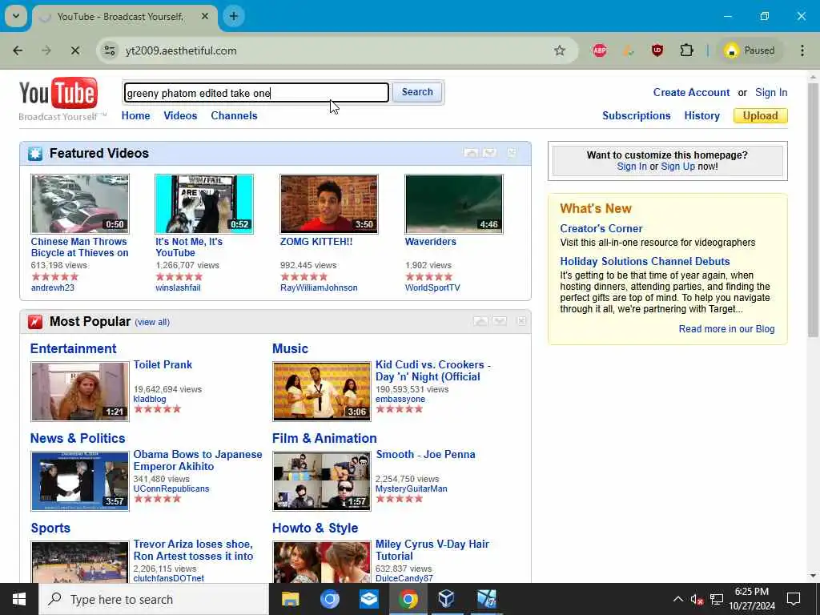This screenshot has width=820, height=615.
Task: Click the Search button
Action: 417,92
